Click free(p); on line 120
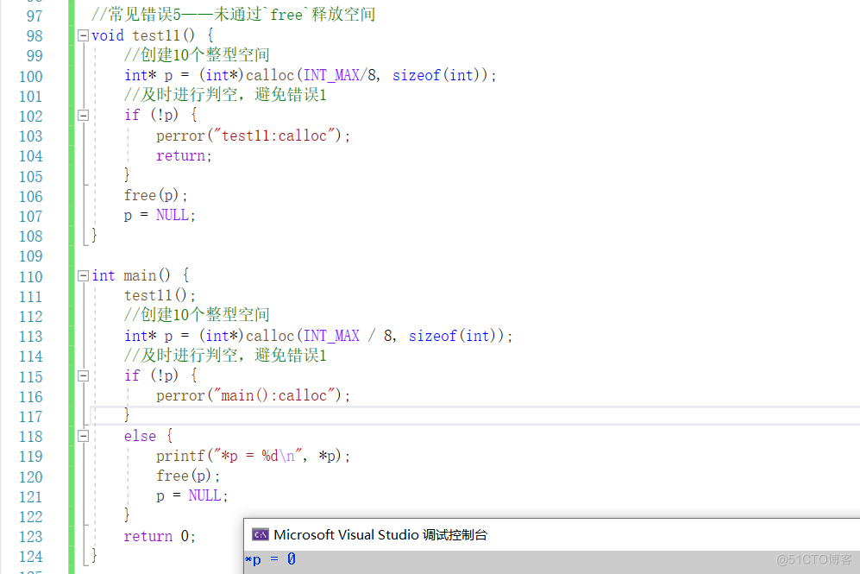Viewport: 860px width, 574px height. [188, 476]
